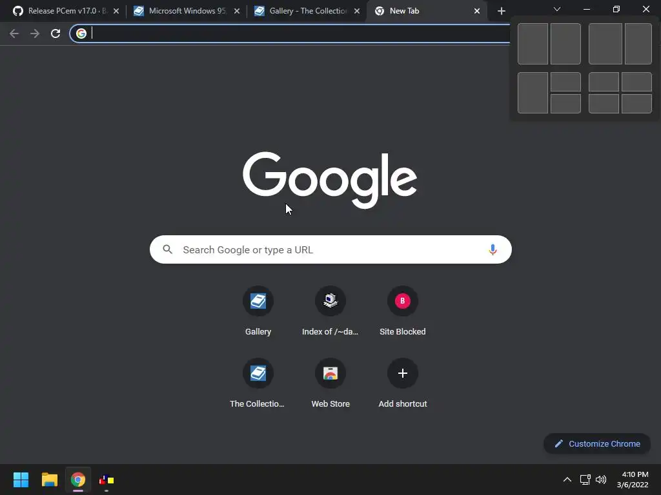Close the Release PCem v17.0 tab
661x495 pixels.
tap(116, 11)
